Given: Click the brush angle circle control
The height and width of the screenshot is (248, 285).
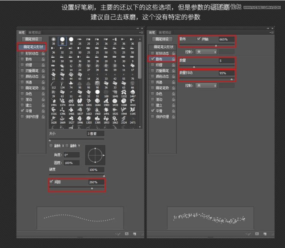Looking at the screenshot, I should pyautogui.click(x=95, y=155).
